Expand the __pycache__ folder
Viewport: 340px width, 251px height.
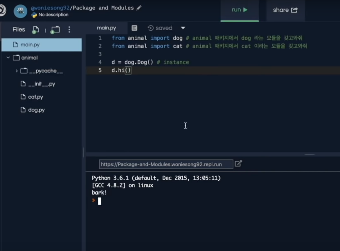pos(16,71)
